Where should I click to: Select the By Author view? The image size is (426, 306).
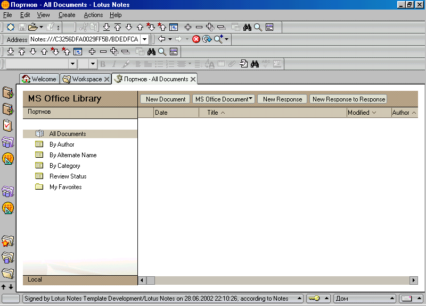(62, 144)
